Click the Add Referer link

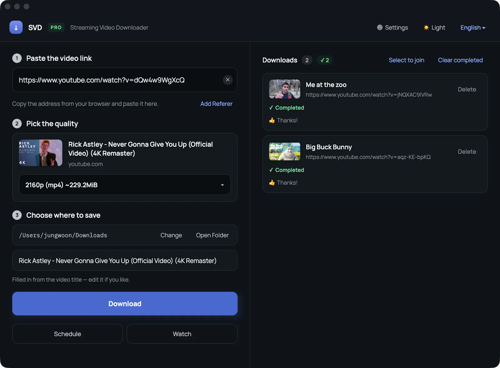click(x=216, y=104)
